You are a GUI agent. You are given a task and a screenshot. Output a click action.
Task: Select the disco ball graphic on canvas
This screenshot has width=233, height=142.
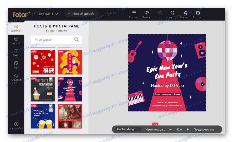tap(167, 50)
